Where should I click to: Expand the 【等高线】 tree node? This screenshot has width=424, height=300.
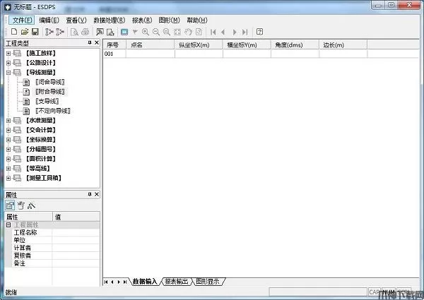pos(8,169)
